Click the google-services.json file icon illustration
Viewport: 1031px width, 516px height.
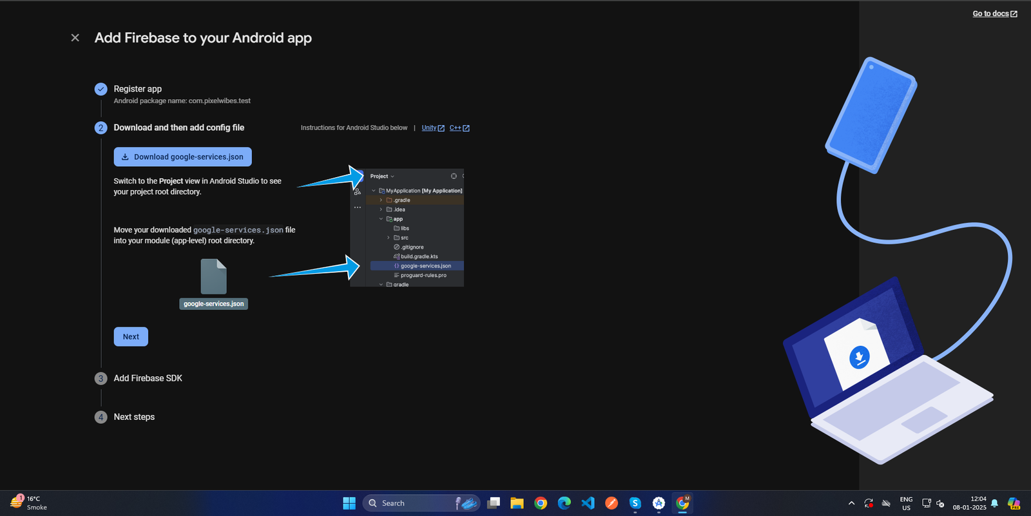coord(213,276)
